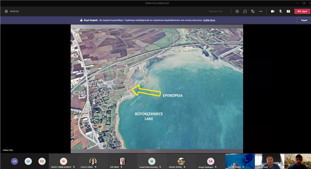Toggle the microphone mute button

pyautogui.click(x=280, y=12)
